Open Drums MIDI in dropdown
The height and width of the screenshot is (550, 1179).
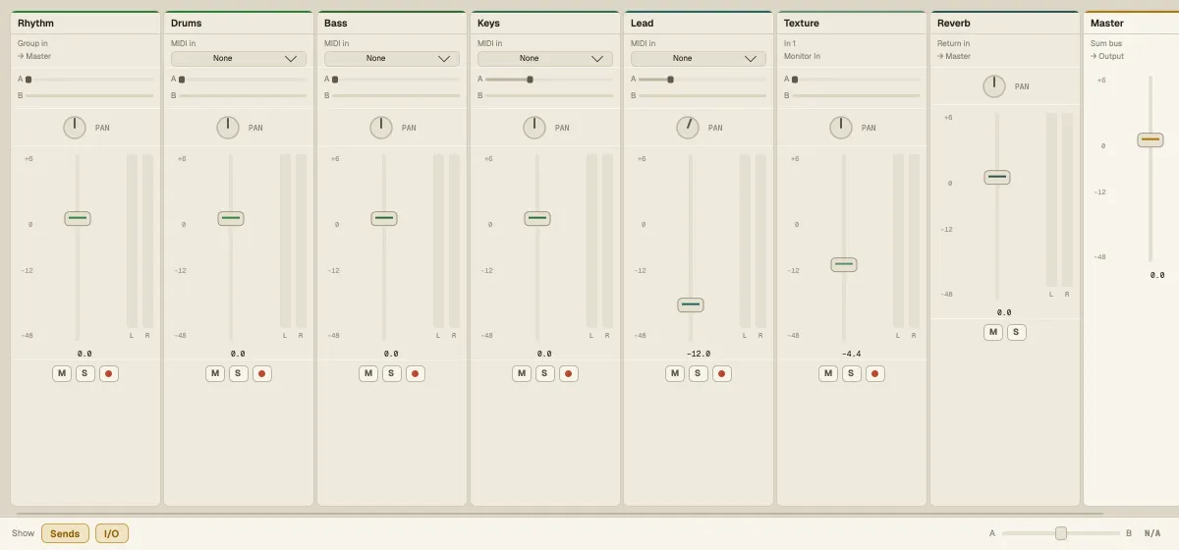point(239,59)
